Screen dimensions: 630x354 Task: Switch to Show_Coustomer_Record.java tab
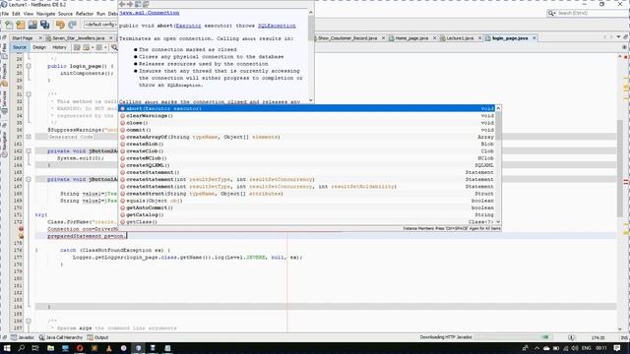coord(347,38)
